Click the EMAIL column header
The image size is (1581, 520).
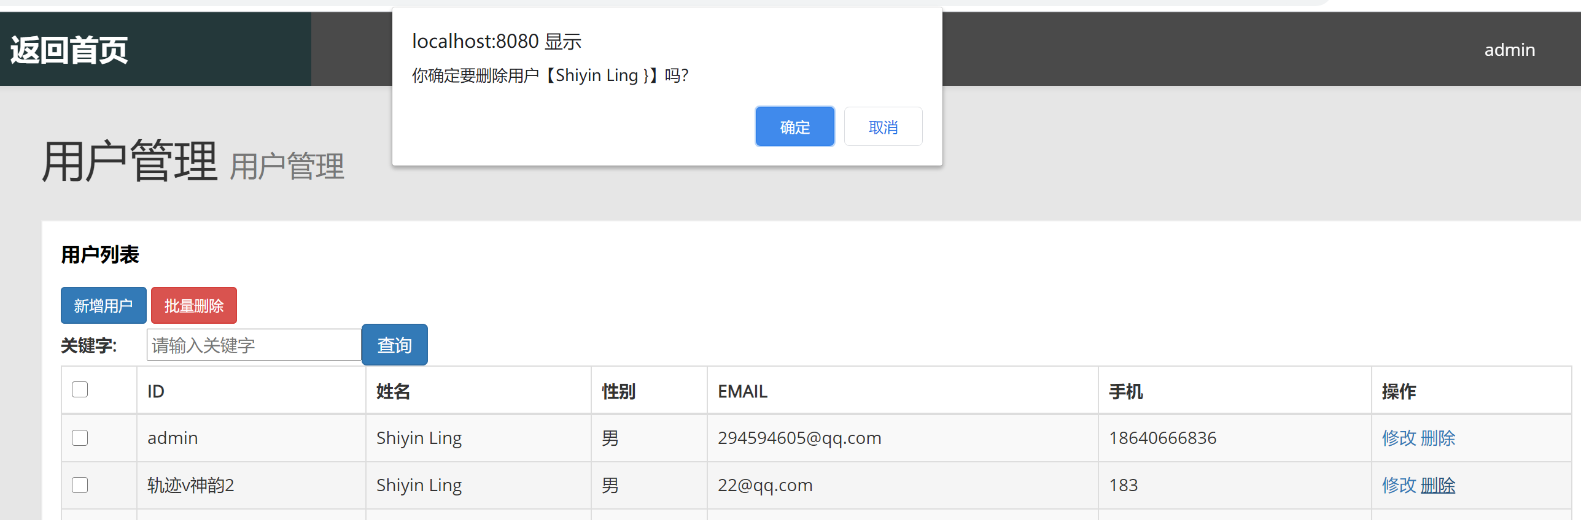click(742, 391)
